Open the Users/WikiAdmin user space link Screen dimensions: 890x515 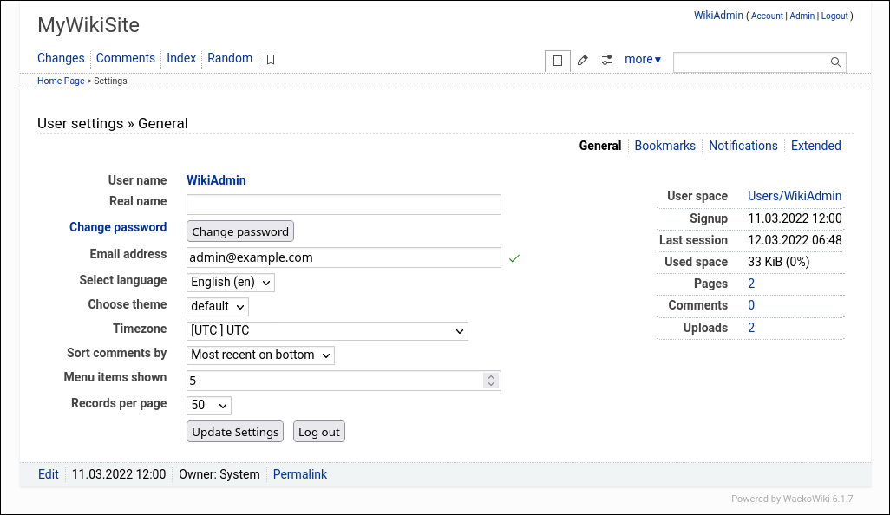794,196
